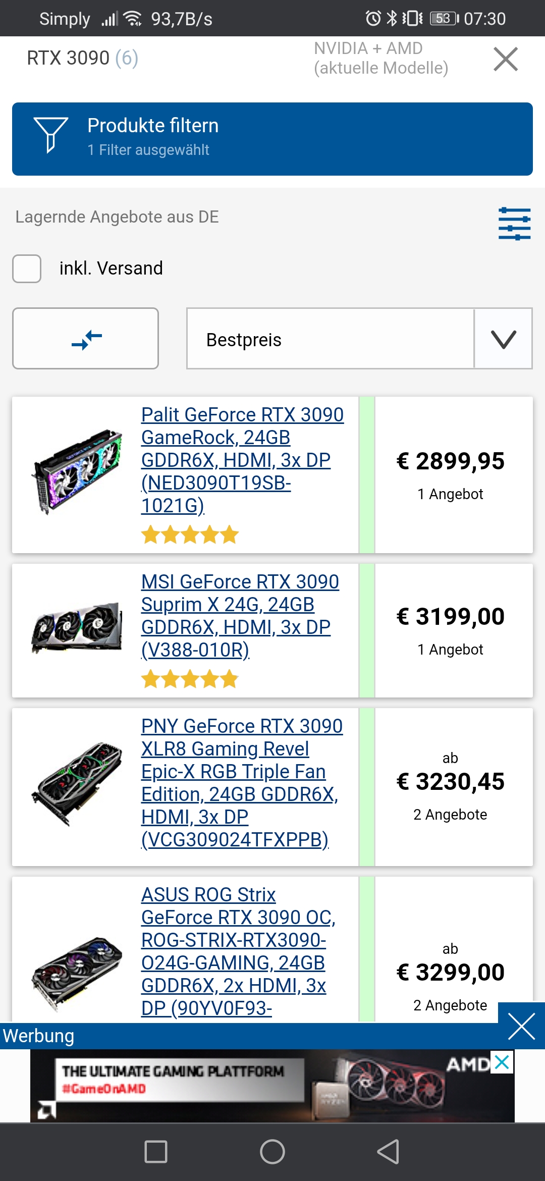Open the Bestpreis sorting combo box
The height and width of the screenshot is (1181, 545).
331,339
